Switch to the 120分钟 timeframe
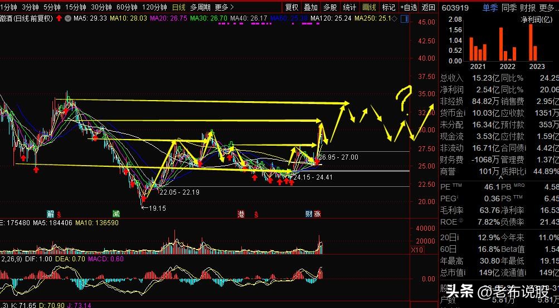The height and width of the screenshot is (308, 559). point(154,7)
